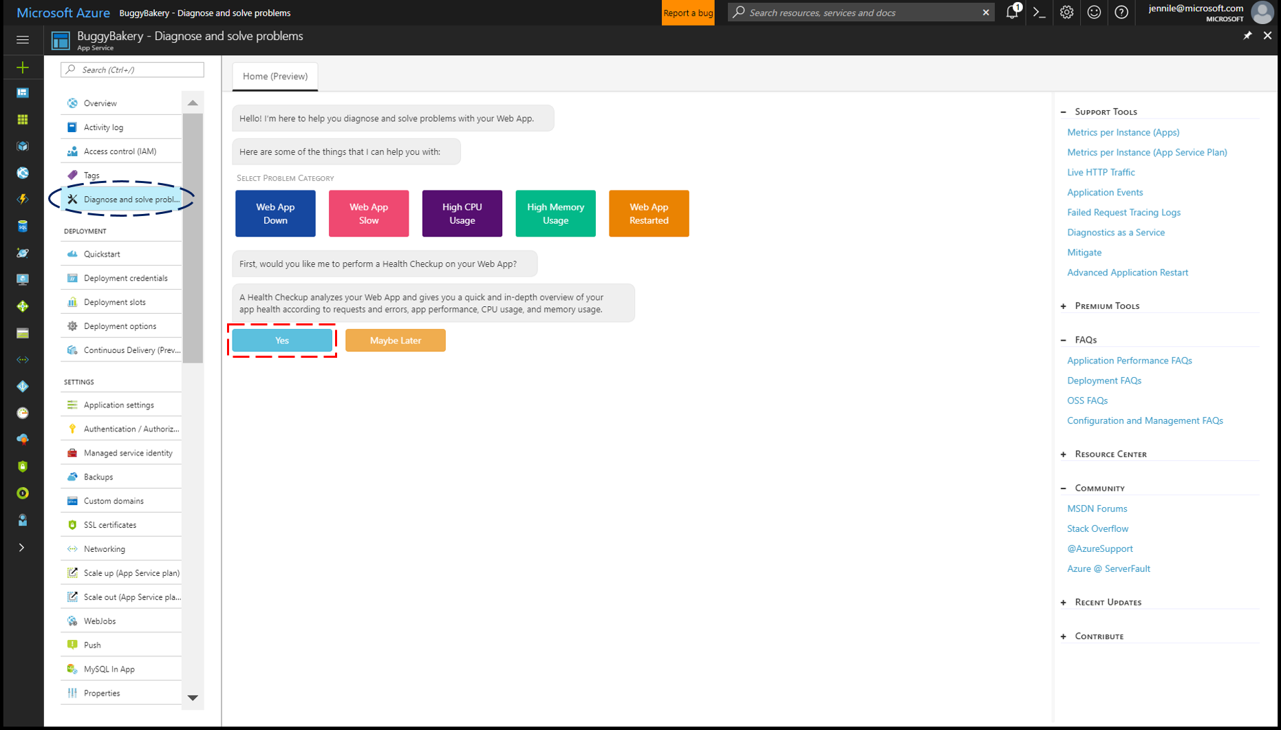This screenshot has width=1281, height=730.
Task: Open the notifications bell icon
Action: point(1011,12)
